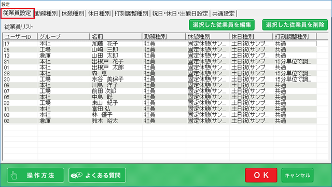Open 祝日・休日・出勤日設定 tab
The height and width of the screenshot is (187, 332).
(180, 14)
